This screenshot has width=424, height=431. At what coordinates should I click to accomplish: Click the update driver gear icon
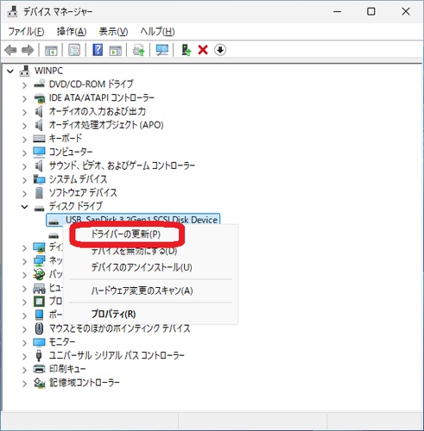[x=138, y=50]
